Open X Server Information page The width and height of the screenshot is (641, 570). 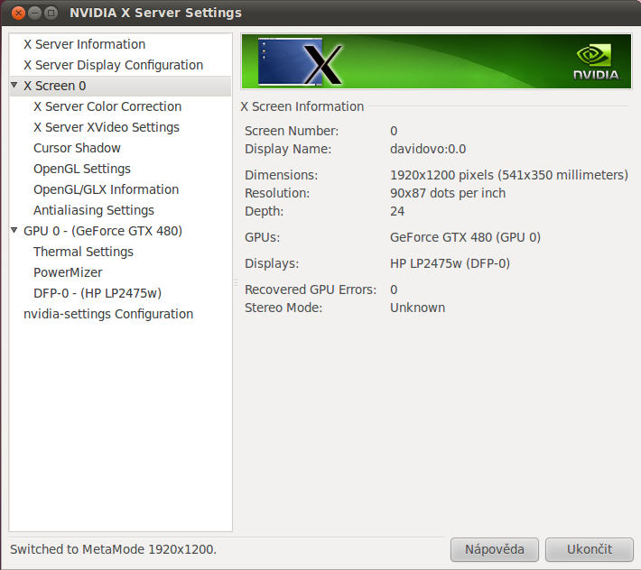tap(84, 44)
